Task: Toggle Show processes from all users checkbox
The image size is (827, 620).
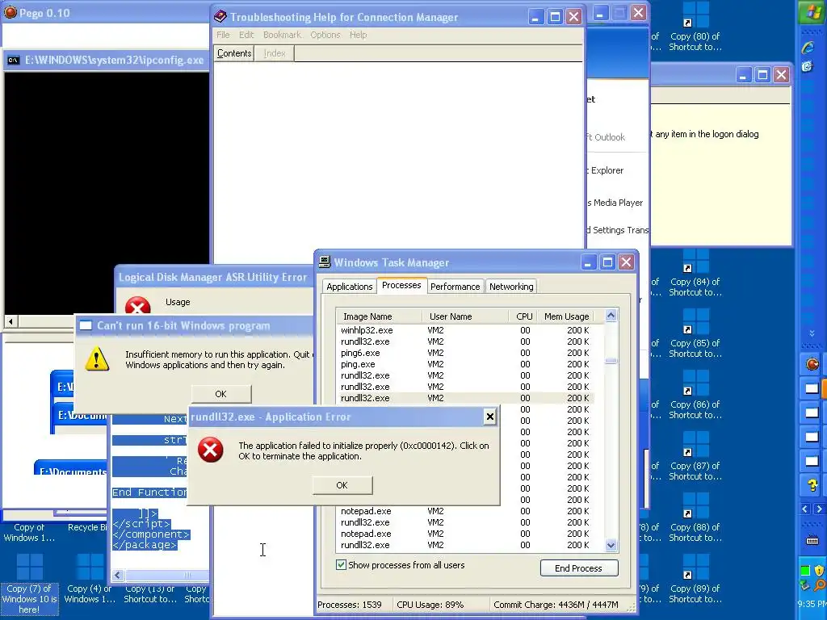Action: point(342,564)
